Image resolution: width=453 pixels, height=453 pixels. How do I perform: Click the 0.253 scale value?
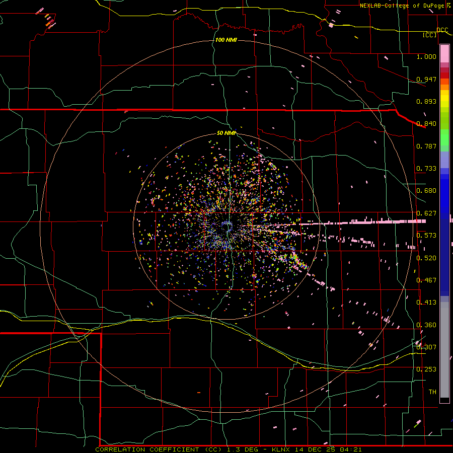point(426,369)
